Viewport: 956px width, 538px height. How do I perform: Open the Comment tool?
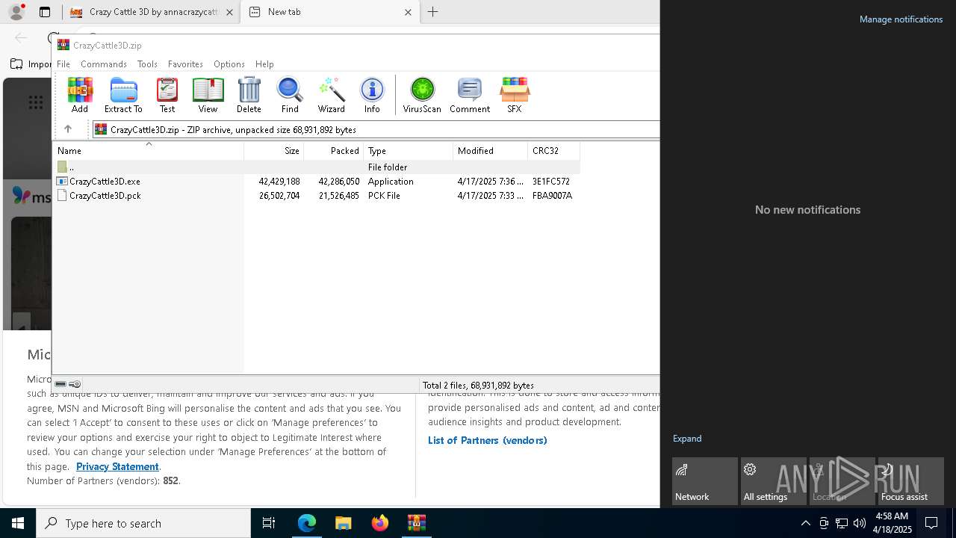[470, 95]
